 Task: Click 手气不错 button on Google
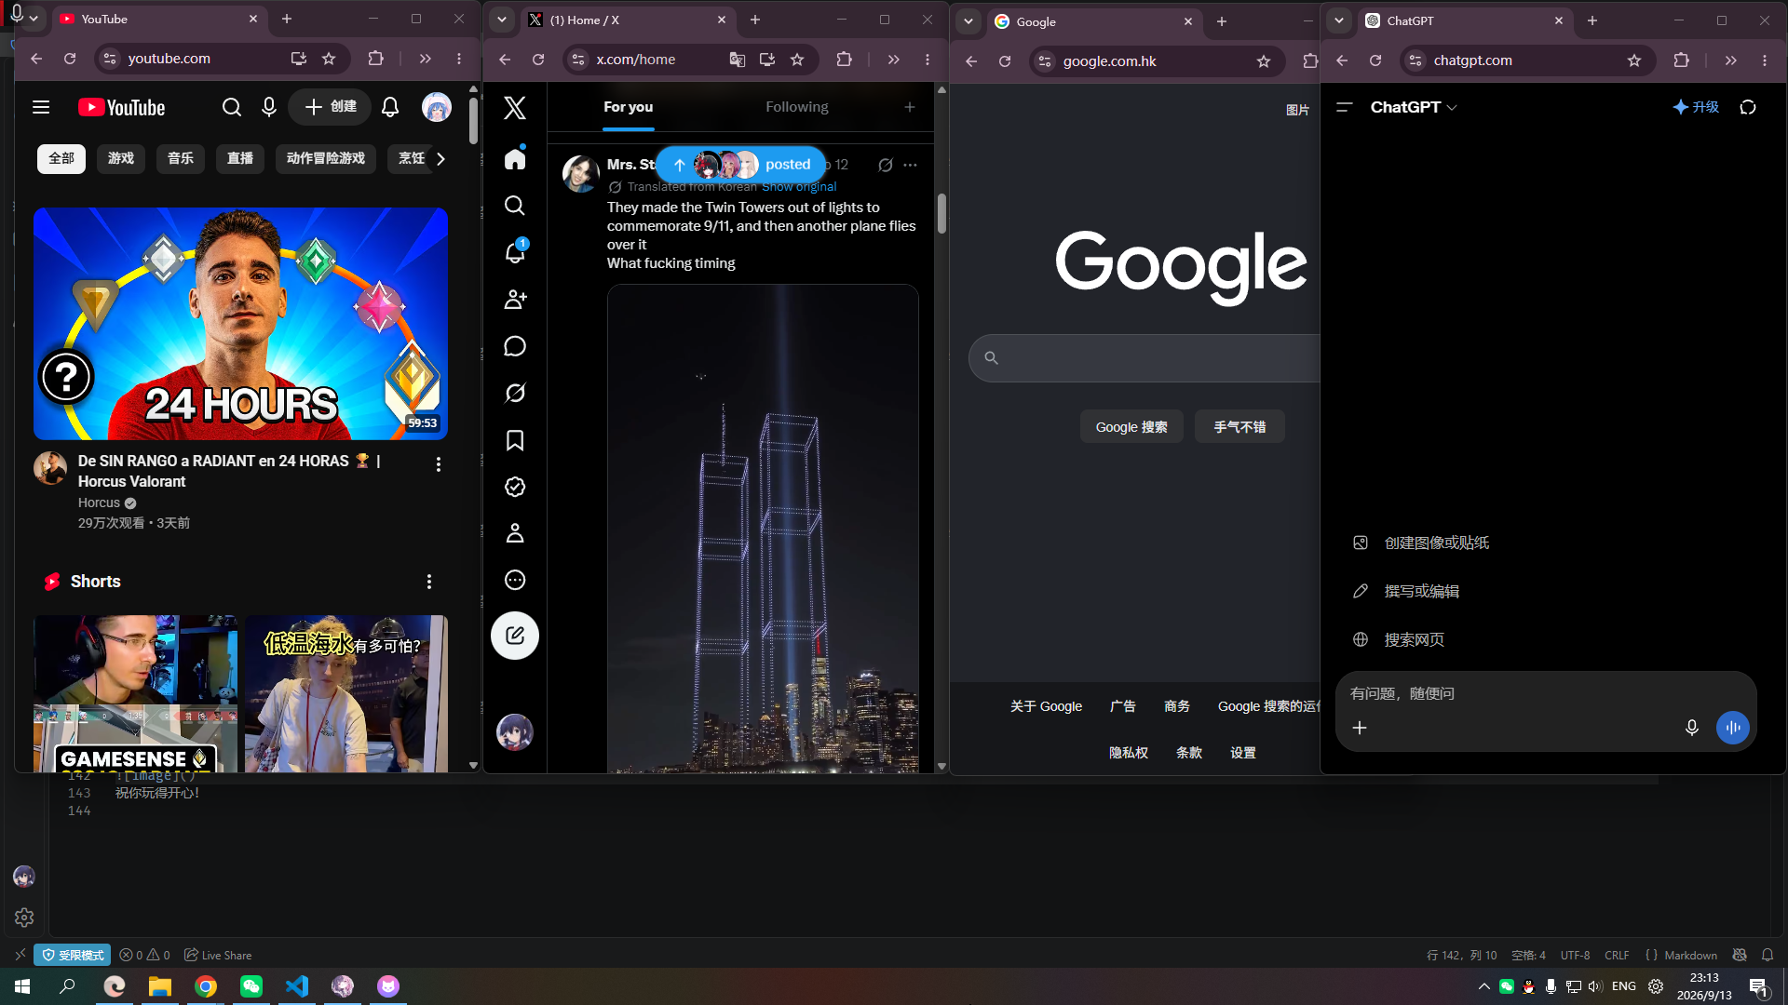coord(1239,427)
